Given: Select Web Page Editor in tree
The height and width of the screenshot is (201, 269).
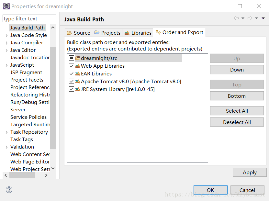Looking at the screenshot, I should [30, 162].
